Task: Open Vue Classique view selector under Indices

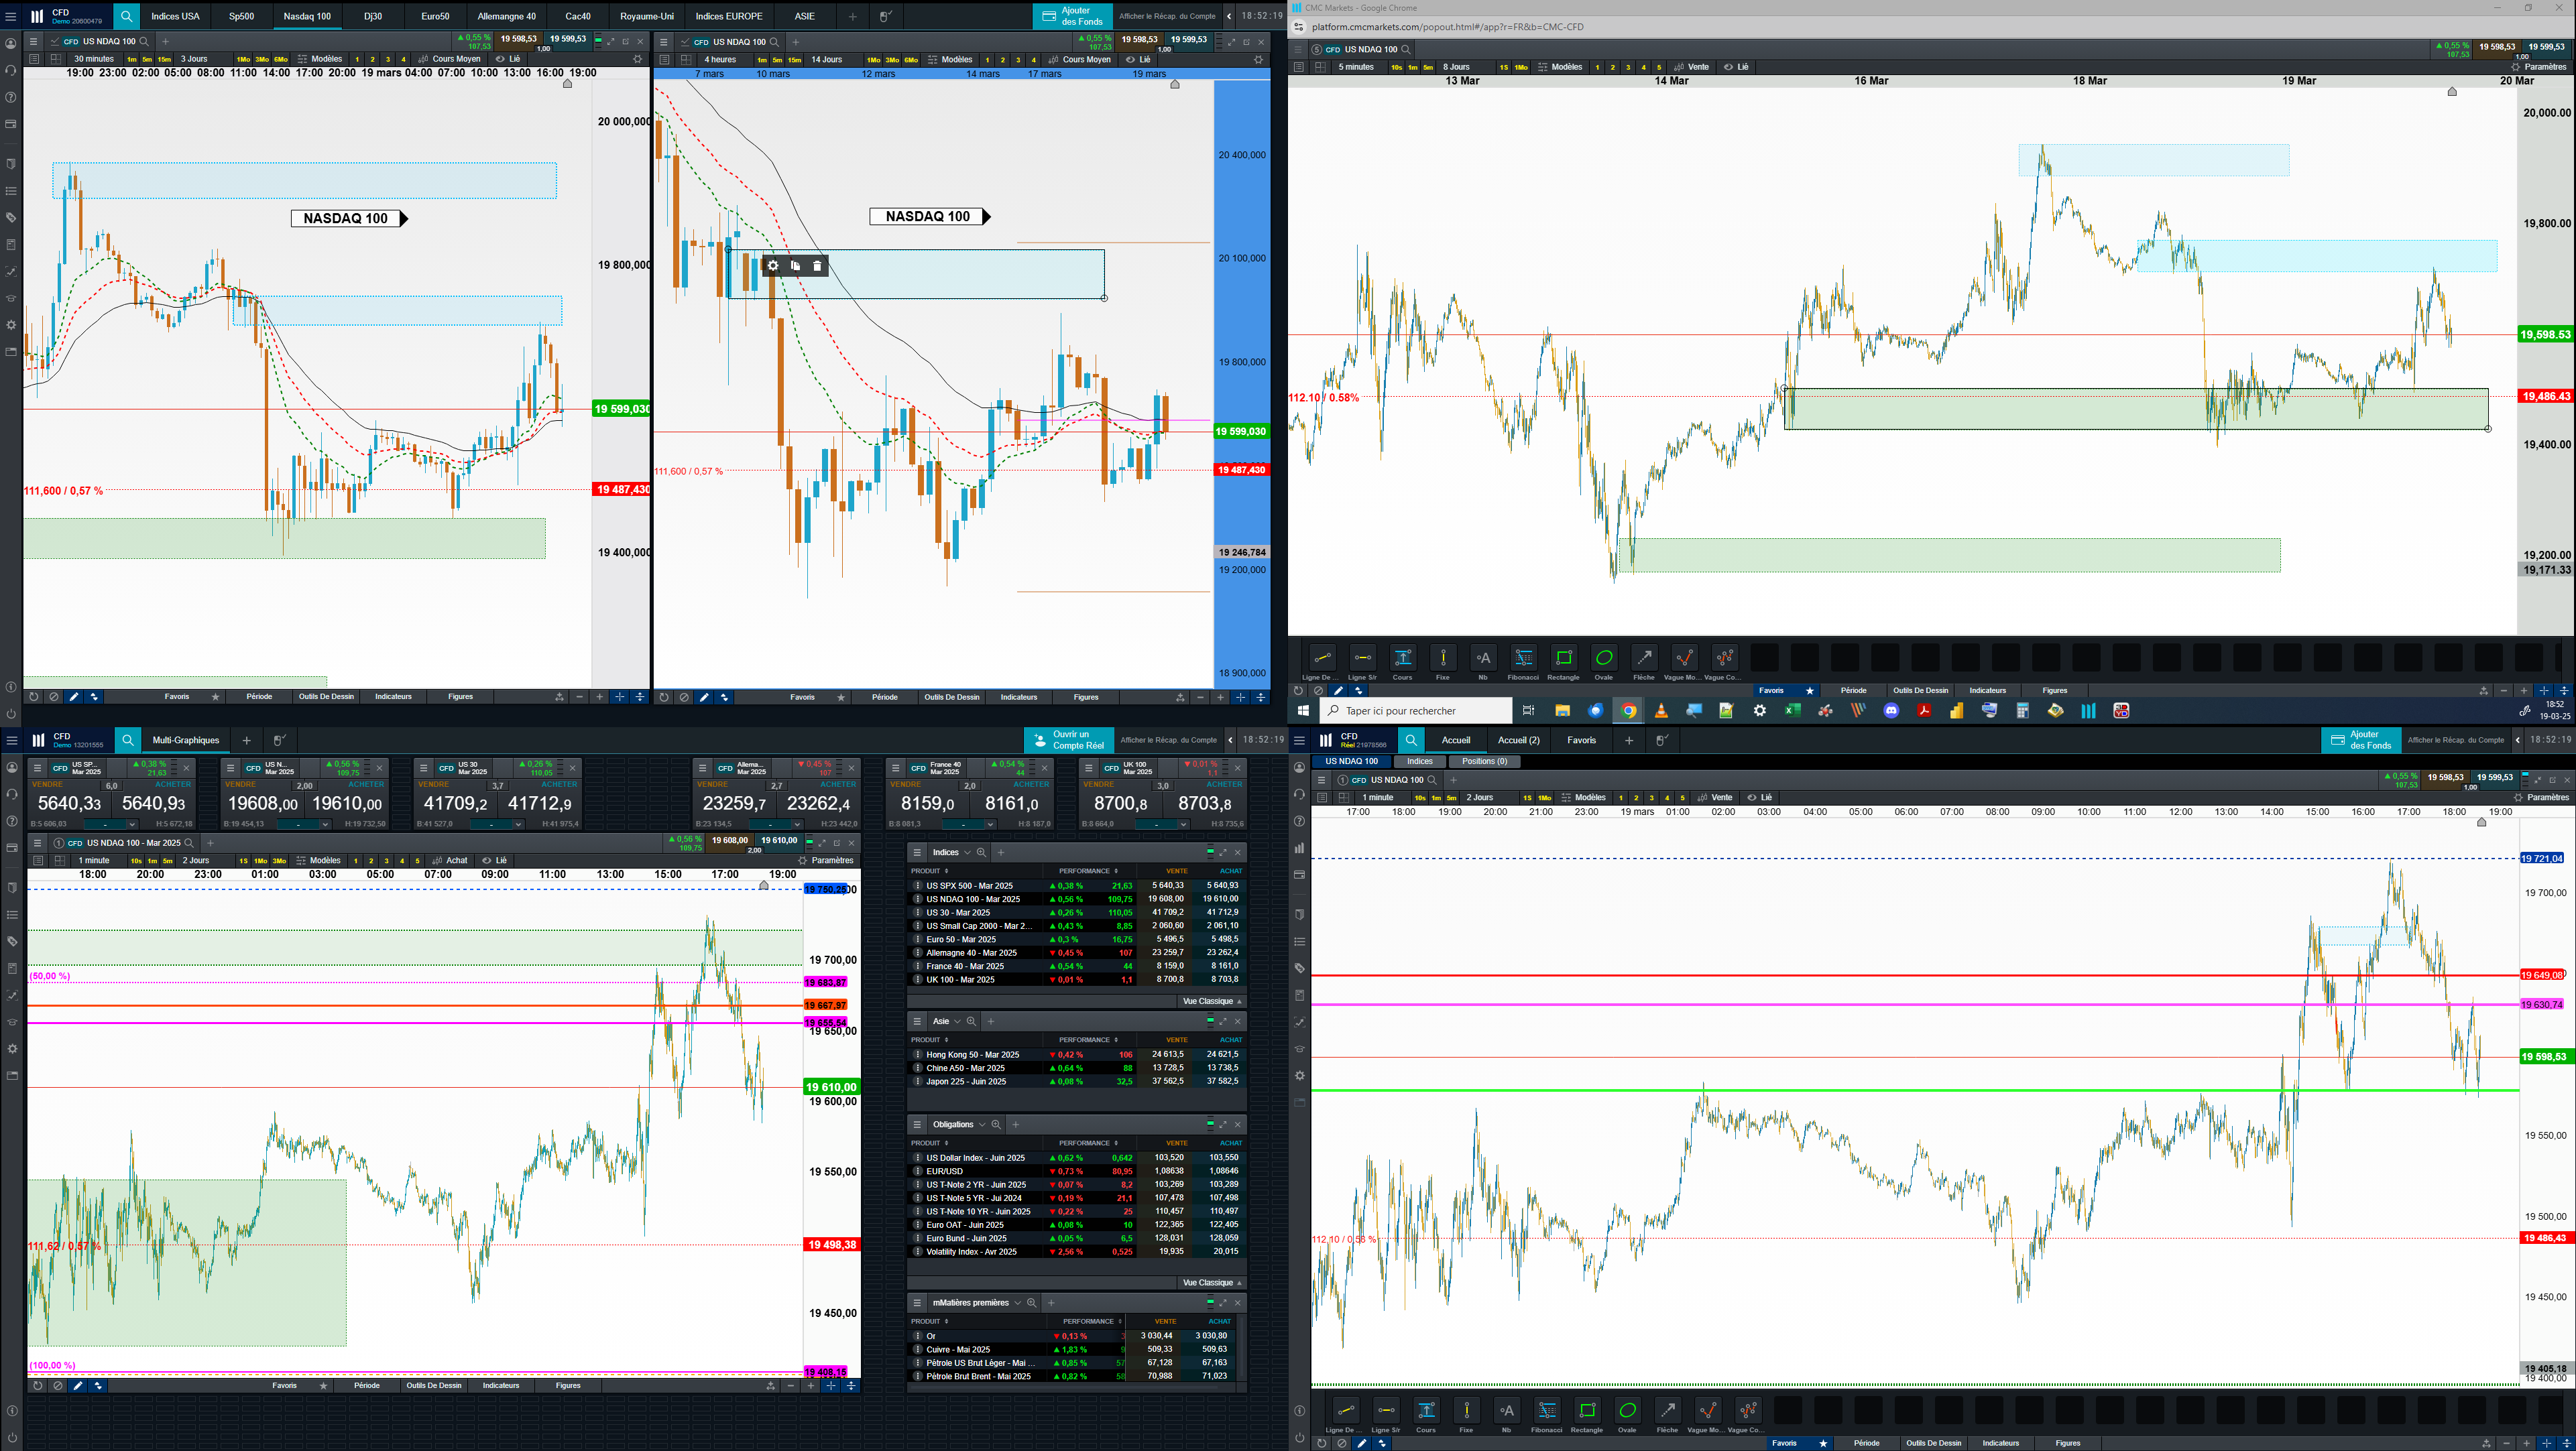Action: (1211, 1001)
